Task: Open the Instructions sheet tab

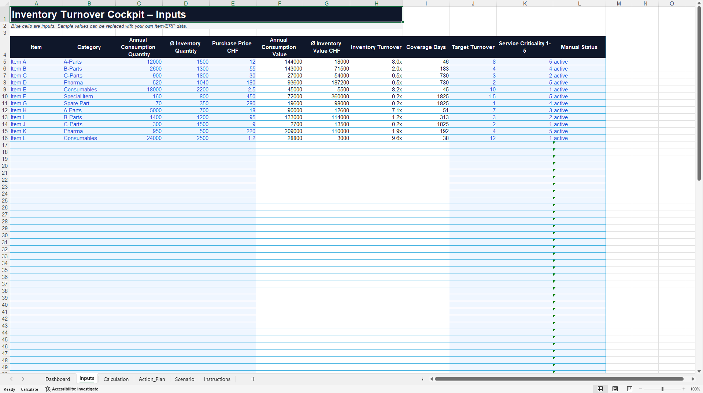Action: (217, 379)
